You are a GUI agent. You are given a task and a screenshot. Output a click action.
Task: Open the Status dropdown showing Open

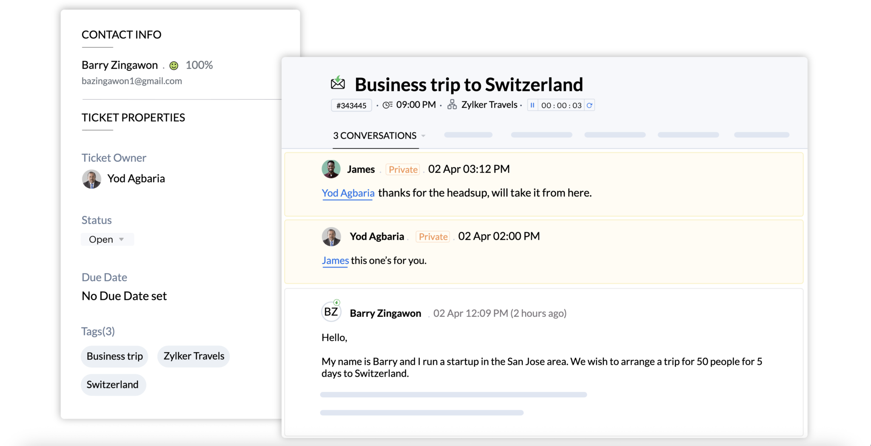[x=107, y=240]
